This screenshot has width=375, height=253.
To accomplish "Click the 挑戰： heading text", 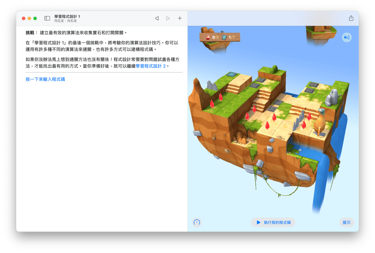I will pyautogui.click(x=32, y=33).
